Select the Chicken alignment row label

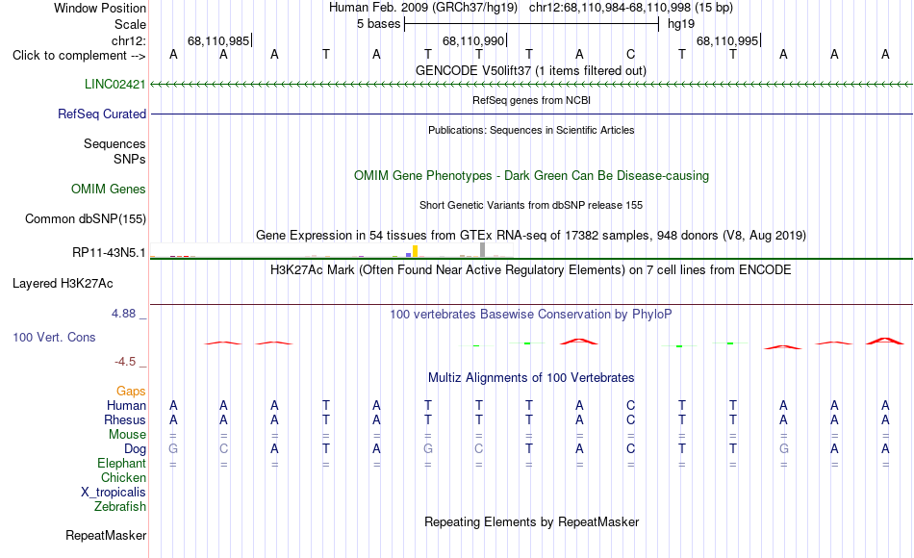click(x=123, y=477)
